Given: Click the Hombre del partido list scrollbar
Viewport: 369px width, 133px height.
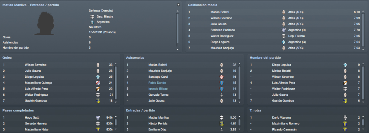Looking at the screenshot, I should [x=363, y=83].
